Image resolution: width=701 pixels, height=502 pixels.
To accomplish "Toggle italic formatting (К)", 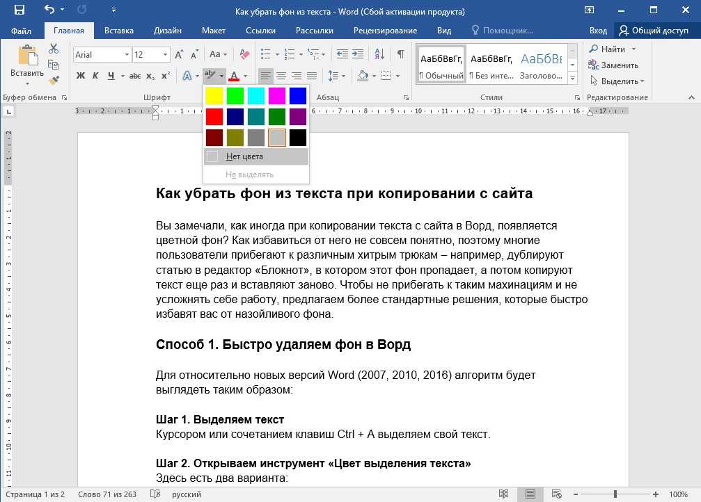I will [95, 76].
